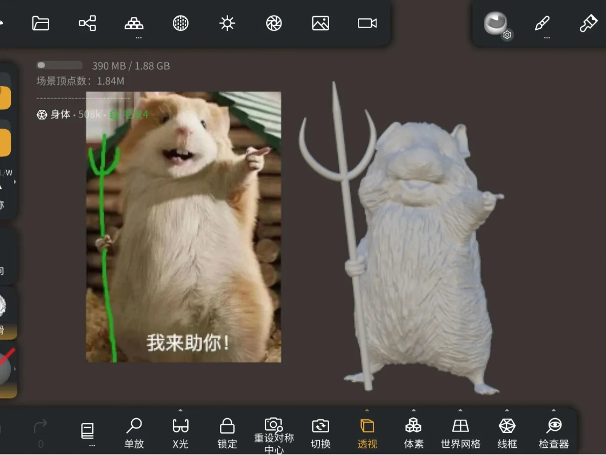The width and height of the screenshot is (606, 455).
Task: Expand options arrow above X光
Action: coord(180,410)
